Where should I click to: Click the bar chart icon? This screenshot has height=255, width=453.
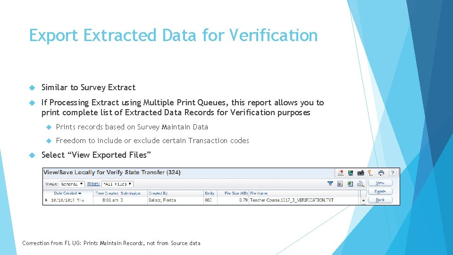(x=340, y=184)
